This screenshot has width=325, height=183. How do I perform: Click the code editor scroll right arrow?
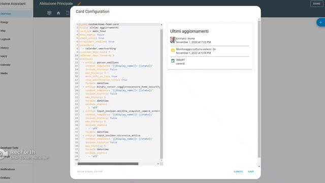[x=158, y=164]
